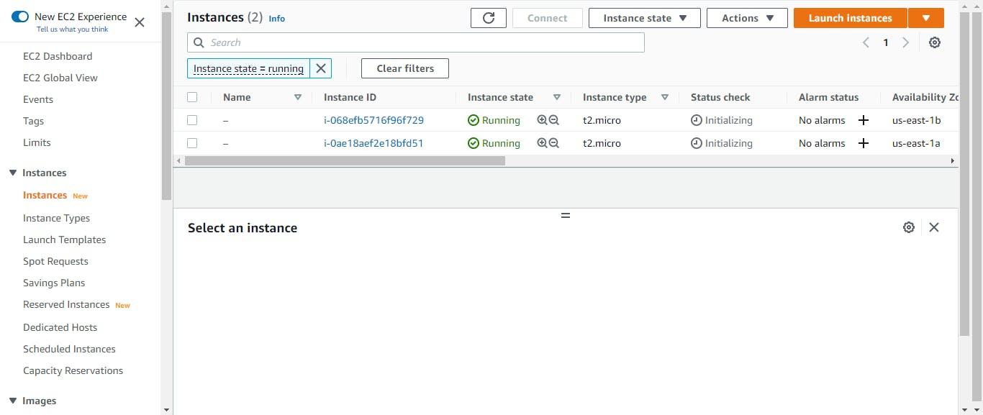Open the Actions dropdown menu
The image size is (983, 415).
[x=747, y=18]
